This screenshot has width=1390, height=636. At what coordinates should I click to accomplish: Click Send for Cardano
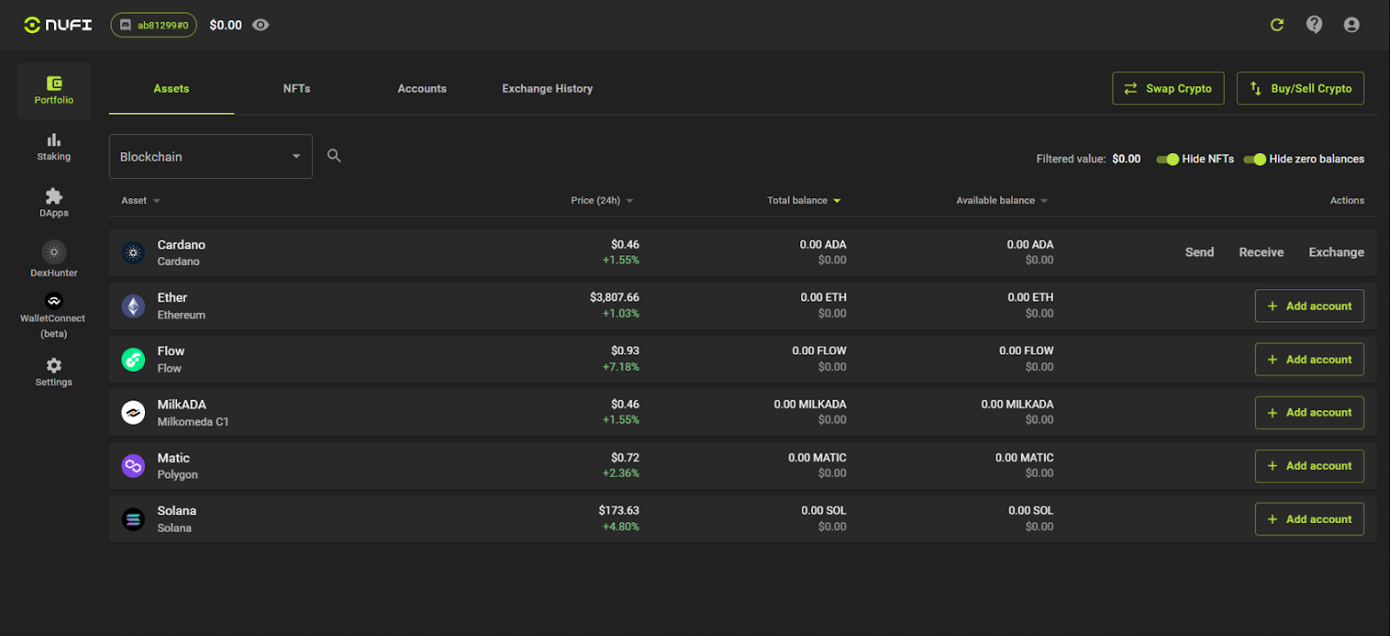pyautogui.click(x=1200, y=252)
